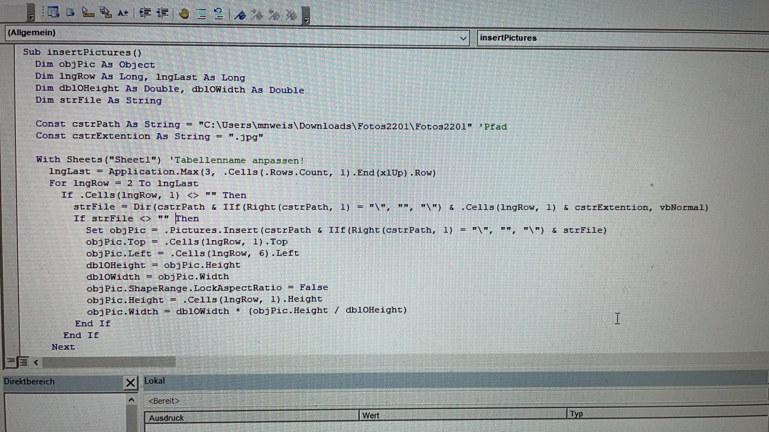Toggle breakpoint using the hand icon

coord(184,14)
